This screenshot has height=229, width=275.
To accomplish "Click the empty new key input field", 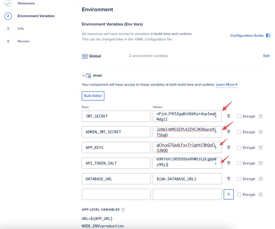I will (x=116, y=194).
